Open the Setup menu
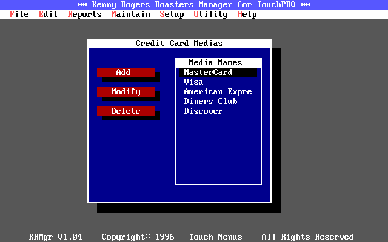388x242 pixels. pyautogui.click(x=172, y=15)
